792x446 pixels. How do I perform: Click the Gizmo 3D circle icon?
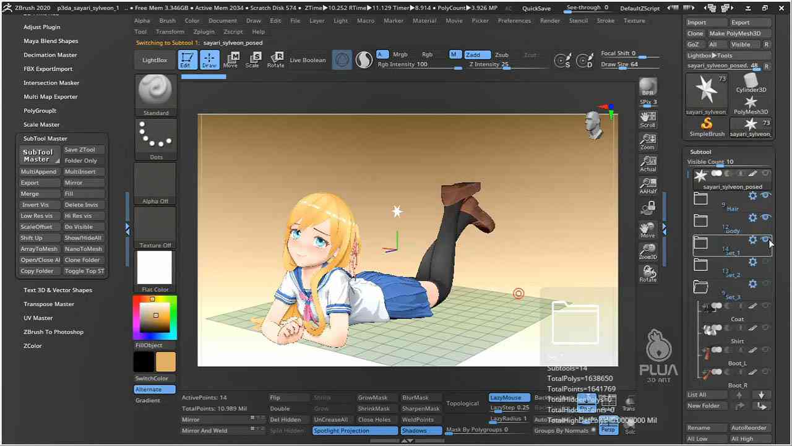(342, 60)
